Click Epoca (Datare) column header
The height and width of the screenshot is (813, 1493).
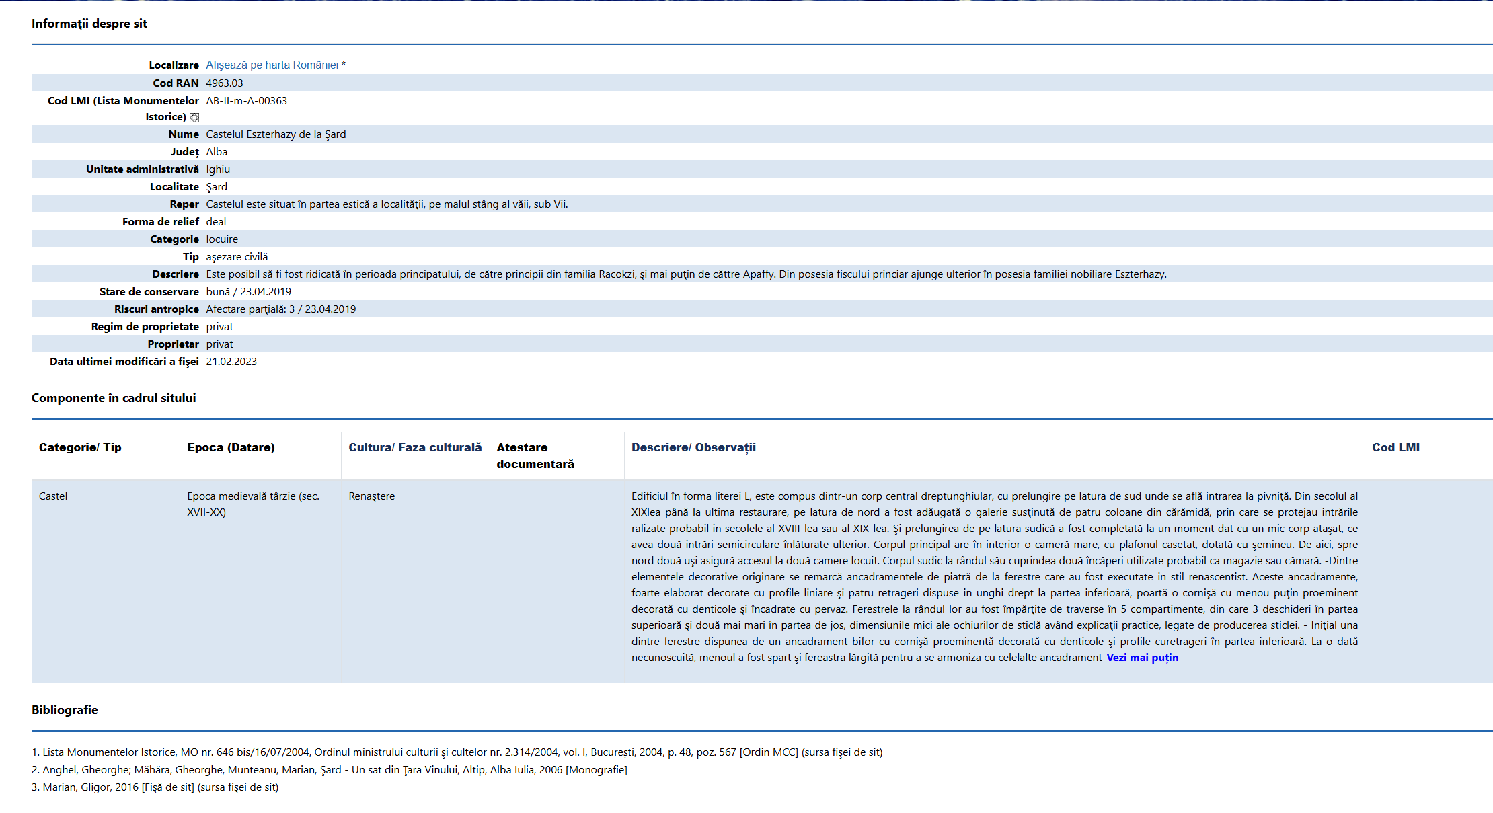[x=231, y=447]
